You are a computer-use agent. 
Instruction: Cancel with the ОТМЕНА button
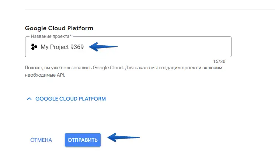click(41, 140)
